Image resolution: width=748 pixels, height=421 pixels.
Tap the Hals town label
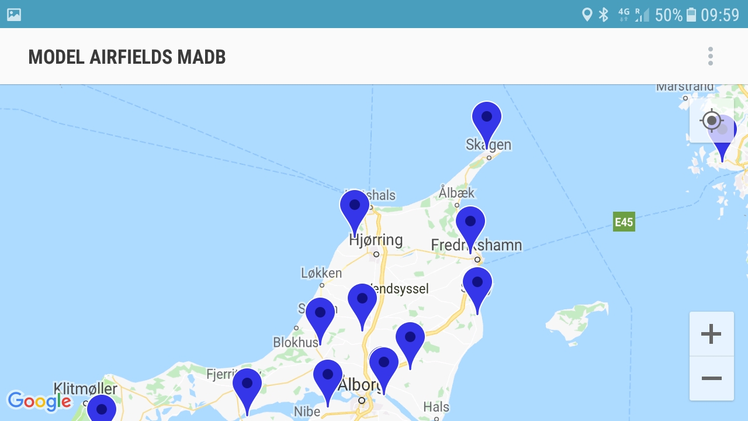click(x=436, y=407)
